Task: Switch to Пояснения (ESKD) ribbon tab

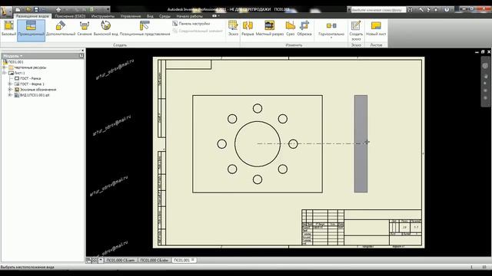Action: coord(70,16)
